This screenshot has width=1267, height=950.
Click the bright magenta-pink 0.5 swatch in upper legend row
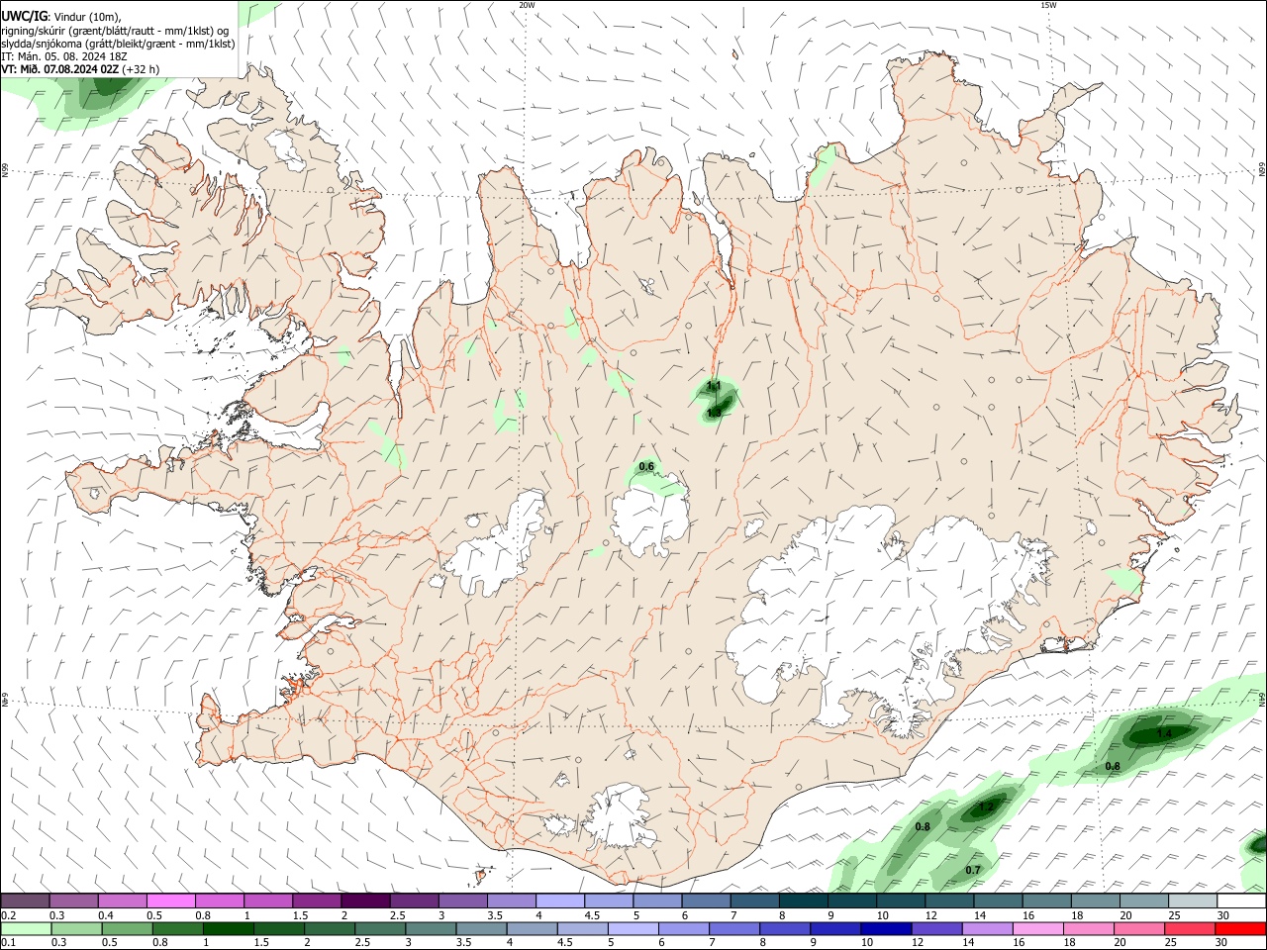[x=170, y=901]
